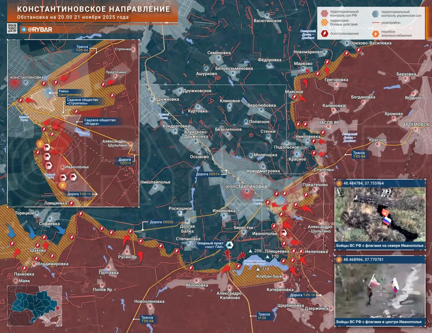Click the height 206 triangle marker
This screenshot has width=432, height=333.
(x=250, y=251)
